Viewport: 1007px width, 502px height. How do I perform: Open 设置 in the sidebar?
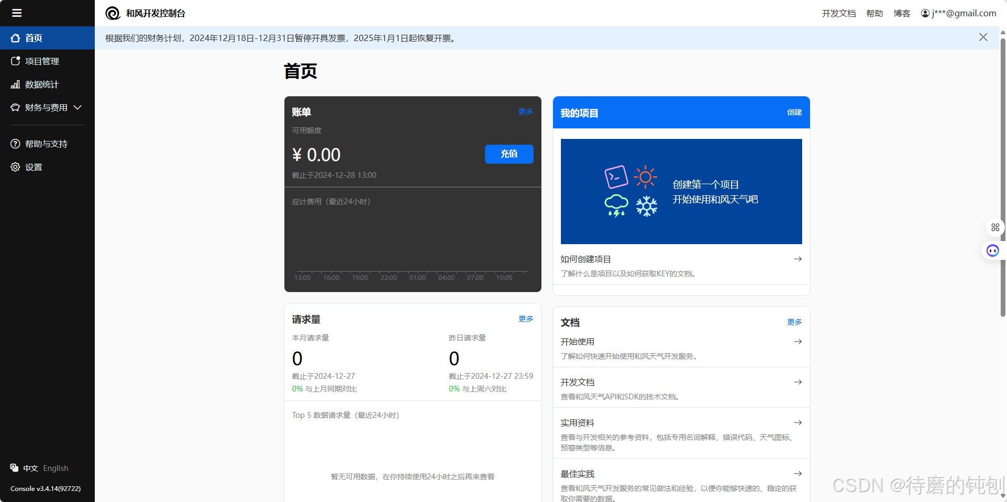[x=47, y=167]
